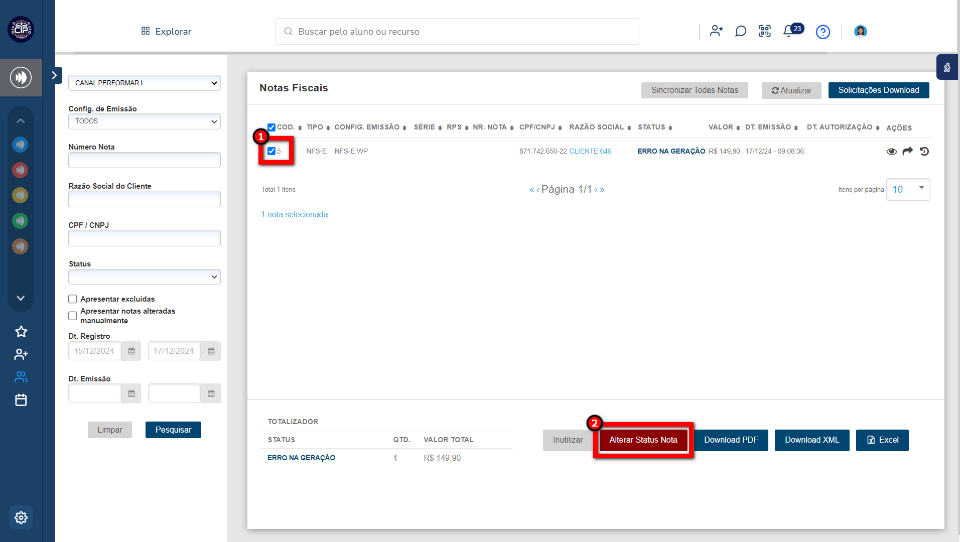Enable the Apresentar excluídas checkbox

(x=73, y=299)
